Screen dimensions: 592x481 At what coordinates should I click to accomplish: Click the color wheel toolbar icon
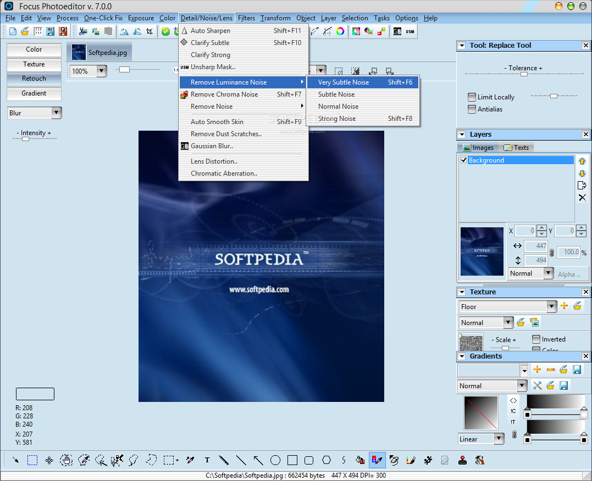340,31
